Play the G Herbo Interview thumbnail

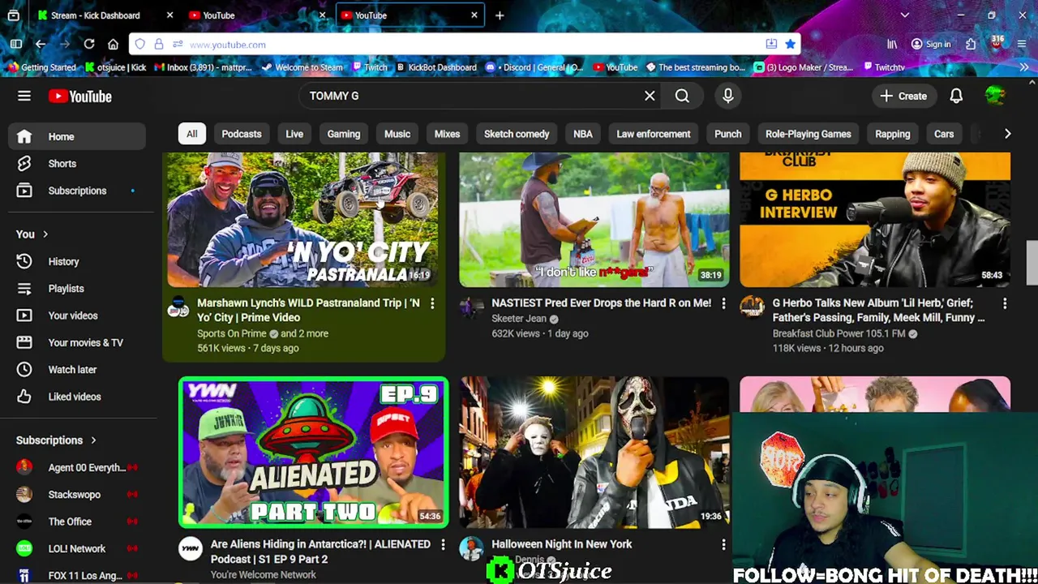point(875,220)
